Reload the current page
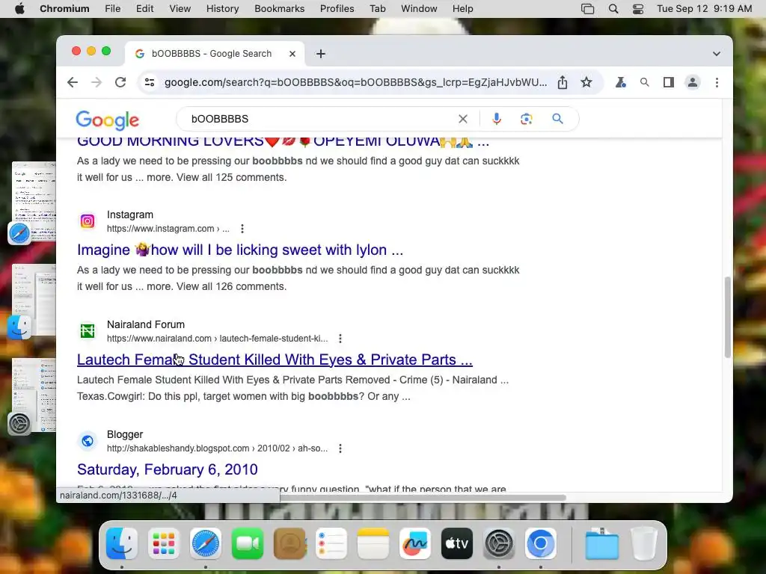 click(x=120, y=82)
